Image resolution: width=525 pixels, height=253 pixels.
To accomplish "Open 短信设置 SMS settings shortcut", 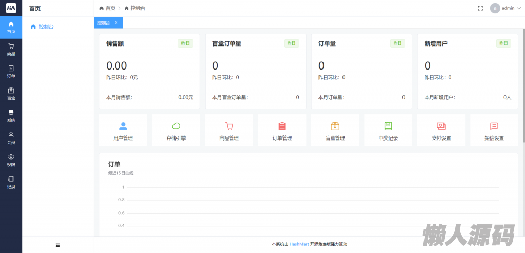I will 494,131.
